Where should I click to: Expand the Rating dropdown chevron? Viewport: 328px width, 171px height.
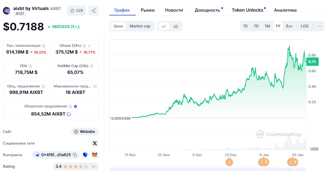pyautogui.click(x=94, y=166)
